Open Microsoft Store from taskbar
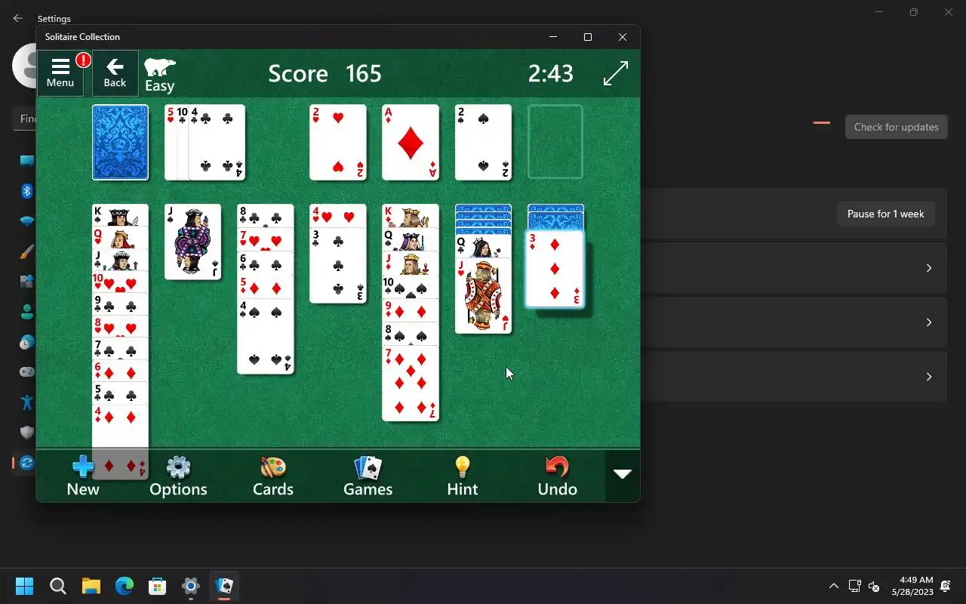The image size is (966, 604). [157, 586]
